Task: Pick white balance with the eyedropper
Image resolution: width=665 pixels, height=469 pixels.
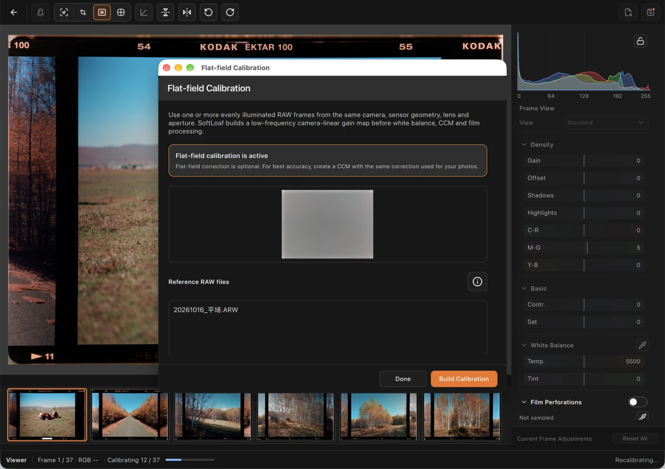Action: (642, 345)
